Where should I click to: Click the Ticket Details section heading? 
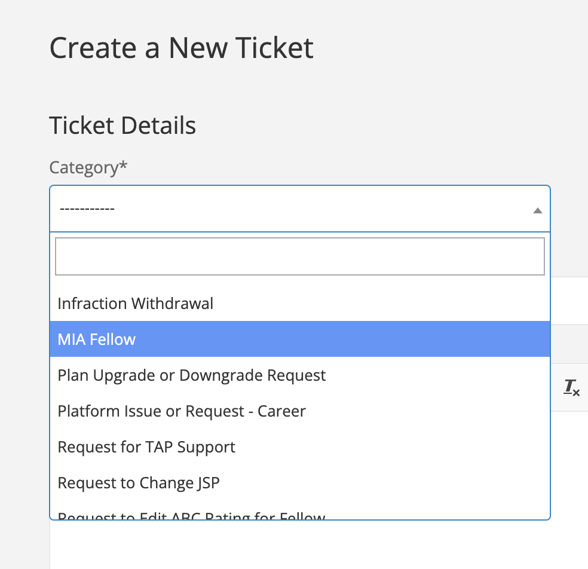click(122, 126)
